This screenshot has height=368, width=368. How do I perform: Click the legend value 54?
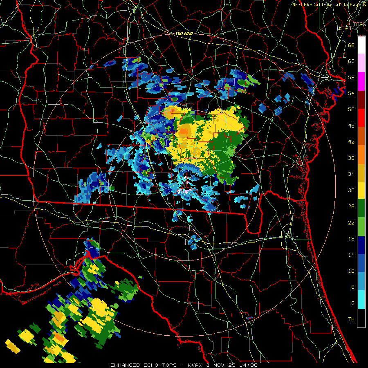(x=351, y=93)
